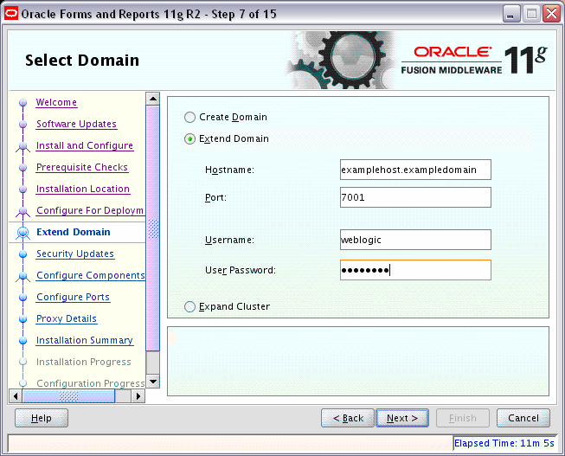Click the step list scroll down arrow
Image resolution: width=565 pixels, height=456 pixels.
tap(153, 381)
